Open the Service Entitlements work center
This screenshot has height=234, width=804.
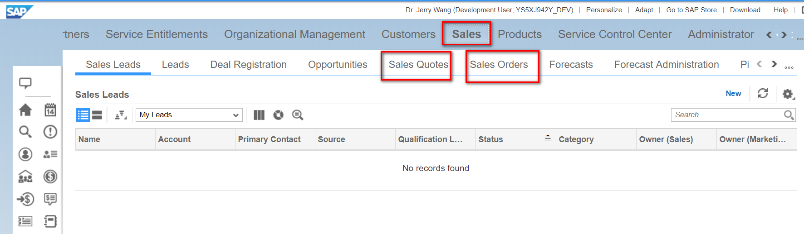point(157,34)
